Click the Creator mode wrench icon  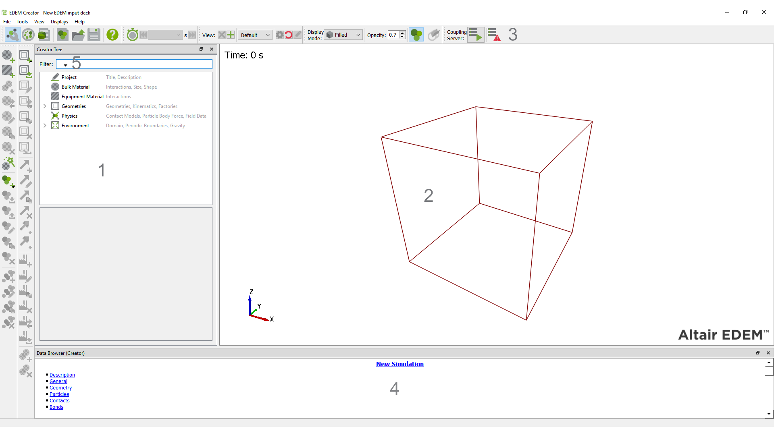tap(12, 35)
